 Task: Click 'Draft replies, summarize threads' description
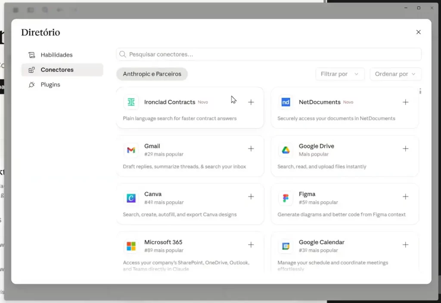[x=184, y=166]
